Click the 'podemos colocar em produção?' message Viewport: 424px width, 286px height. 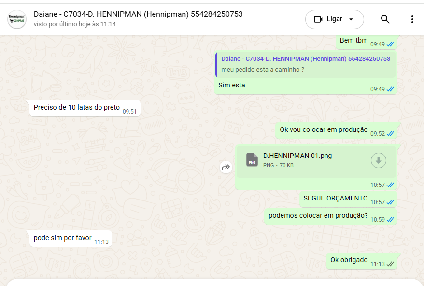point(331,216)
